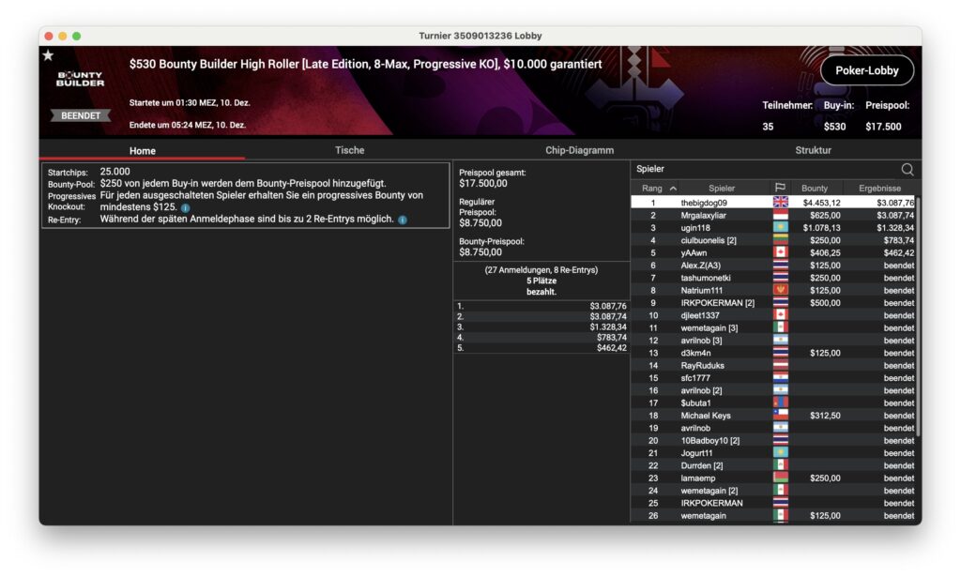Select player row Alex.Z(A3)
961x577 pixels.
pyautogui.click(x=773, y=266)
